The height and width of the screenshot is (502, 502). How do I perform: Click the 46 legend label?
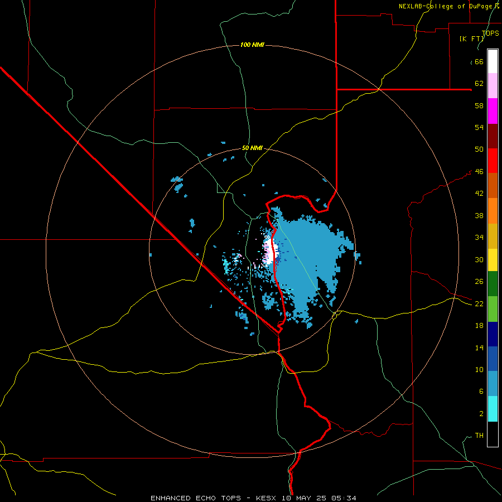479,172
